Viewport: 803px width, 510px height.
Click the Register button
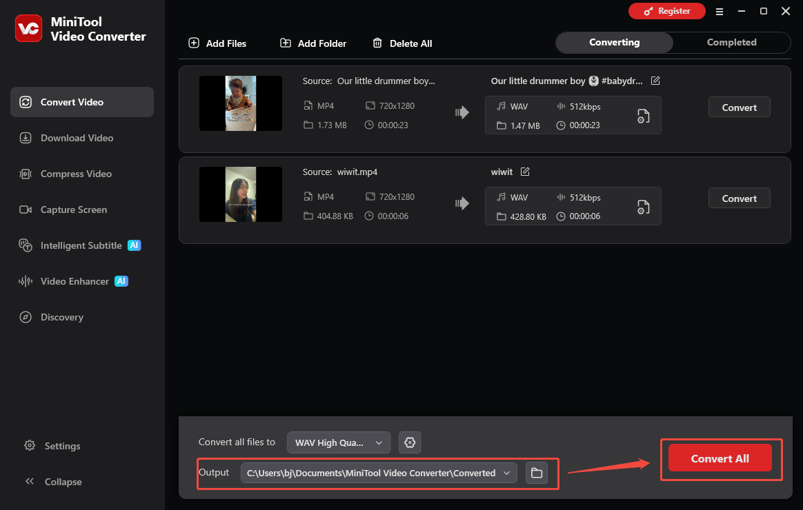[667, 11]
